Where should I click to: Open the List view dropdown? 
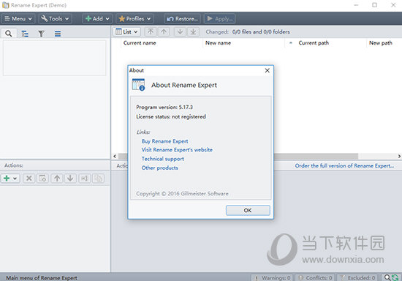tap(127, 31)
